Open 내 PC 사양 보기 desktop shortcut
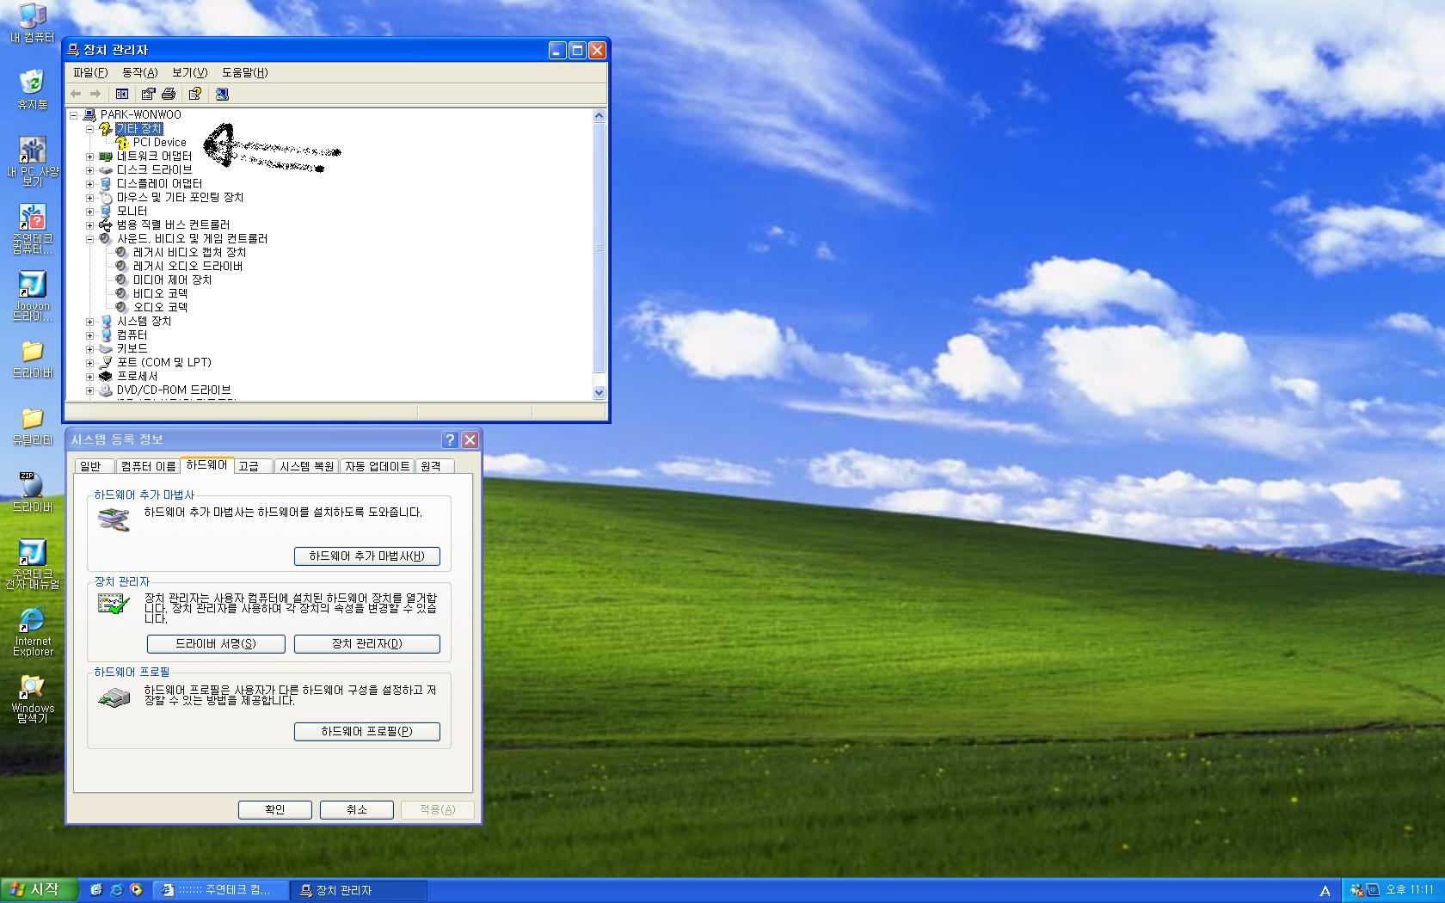The image size is (1445, 903). point(32,161)
